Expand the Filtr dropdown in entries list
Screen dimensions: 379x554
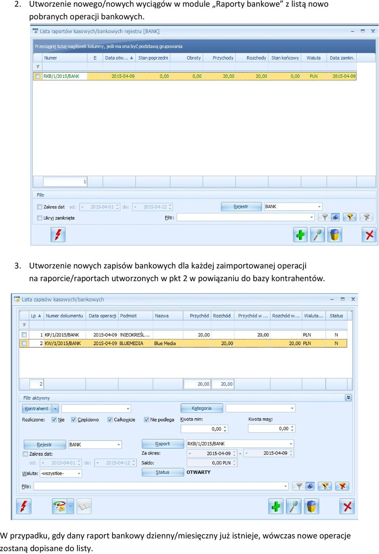[x=285, y=486]
